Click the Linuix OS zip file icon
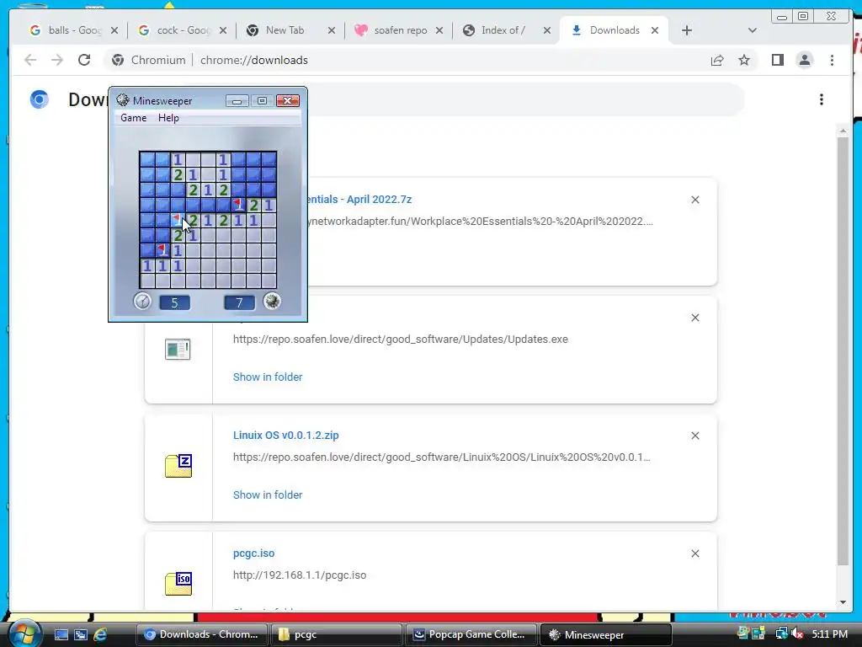The image size is (862, 647). pyautogui.click(x=178, y=466)
